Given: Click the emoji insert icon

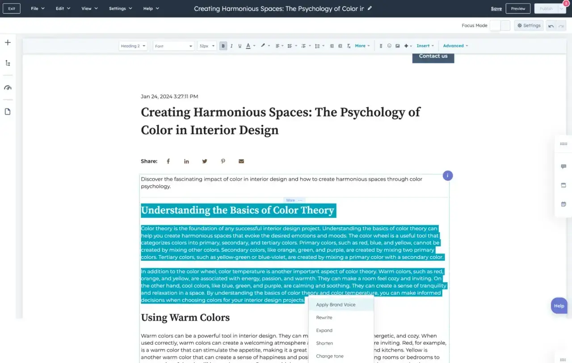Looking at the screenshot, I should [x=389, y=46].
